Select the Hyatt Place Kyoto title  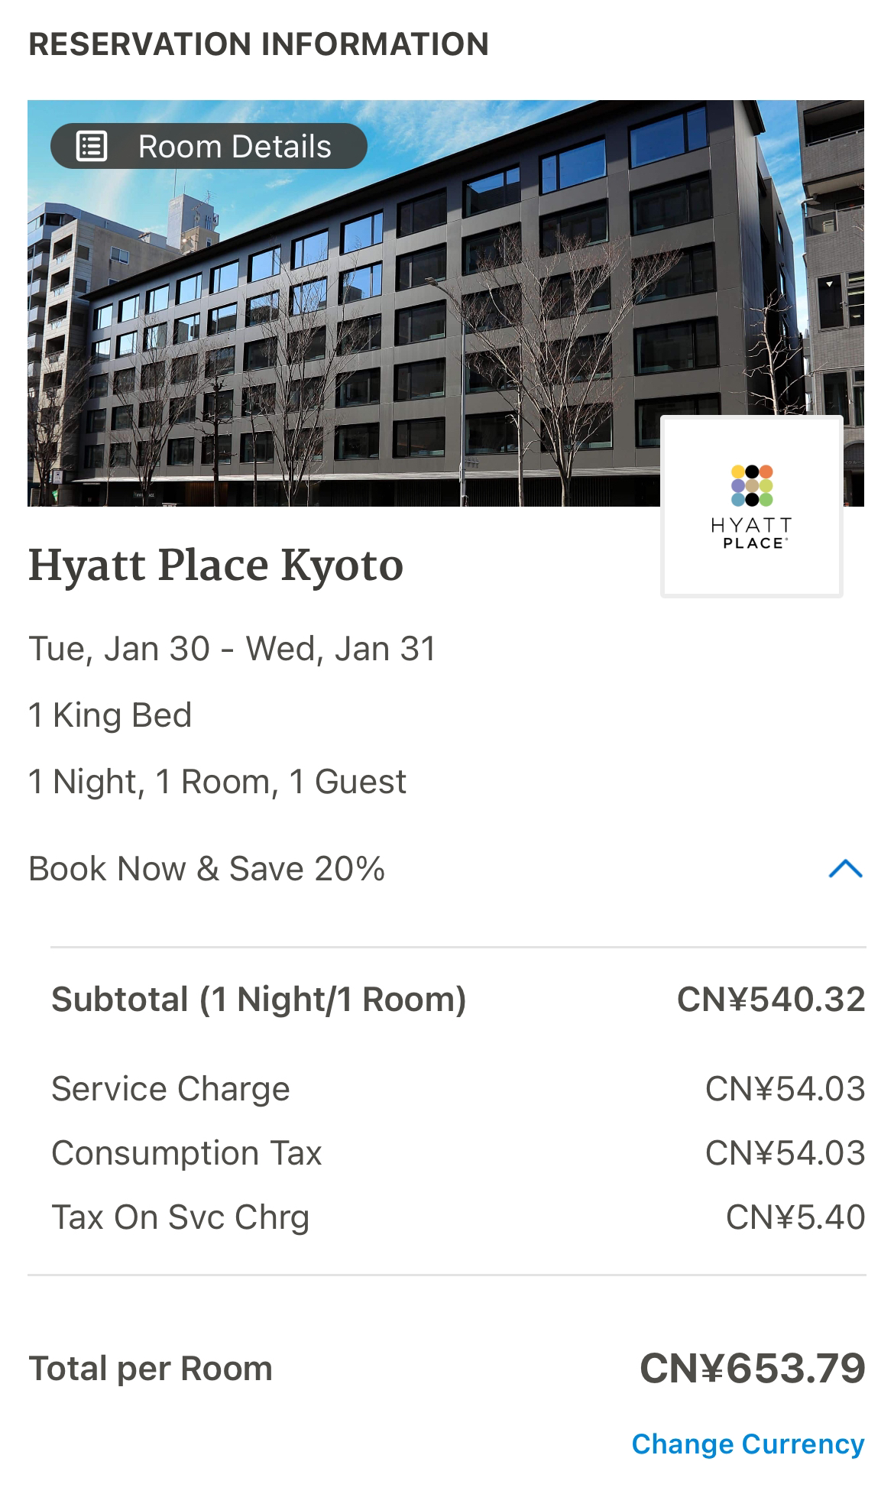(215, 566)
